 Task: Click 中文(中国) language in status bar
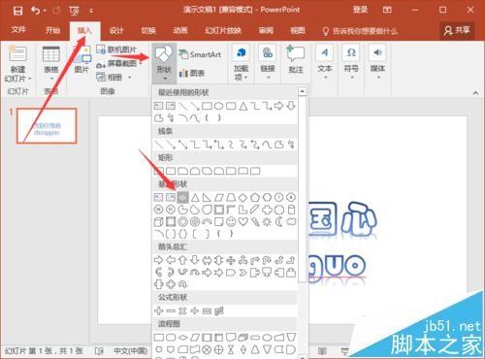(x=130, y=351)
